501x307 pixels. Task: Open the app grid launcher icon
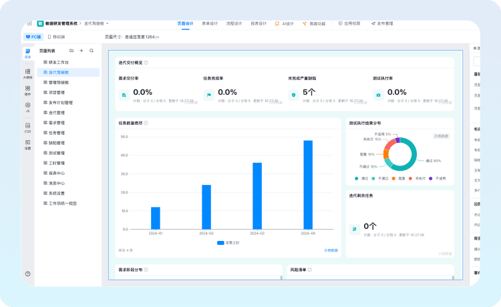29,23
